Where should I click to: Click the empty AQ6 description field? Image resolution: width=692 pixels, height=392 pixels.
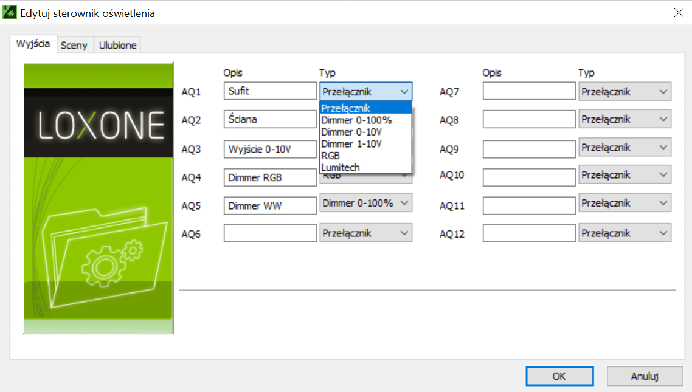coord(270,233)
